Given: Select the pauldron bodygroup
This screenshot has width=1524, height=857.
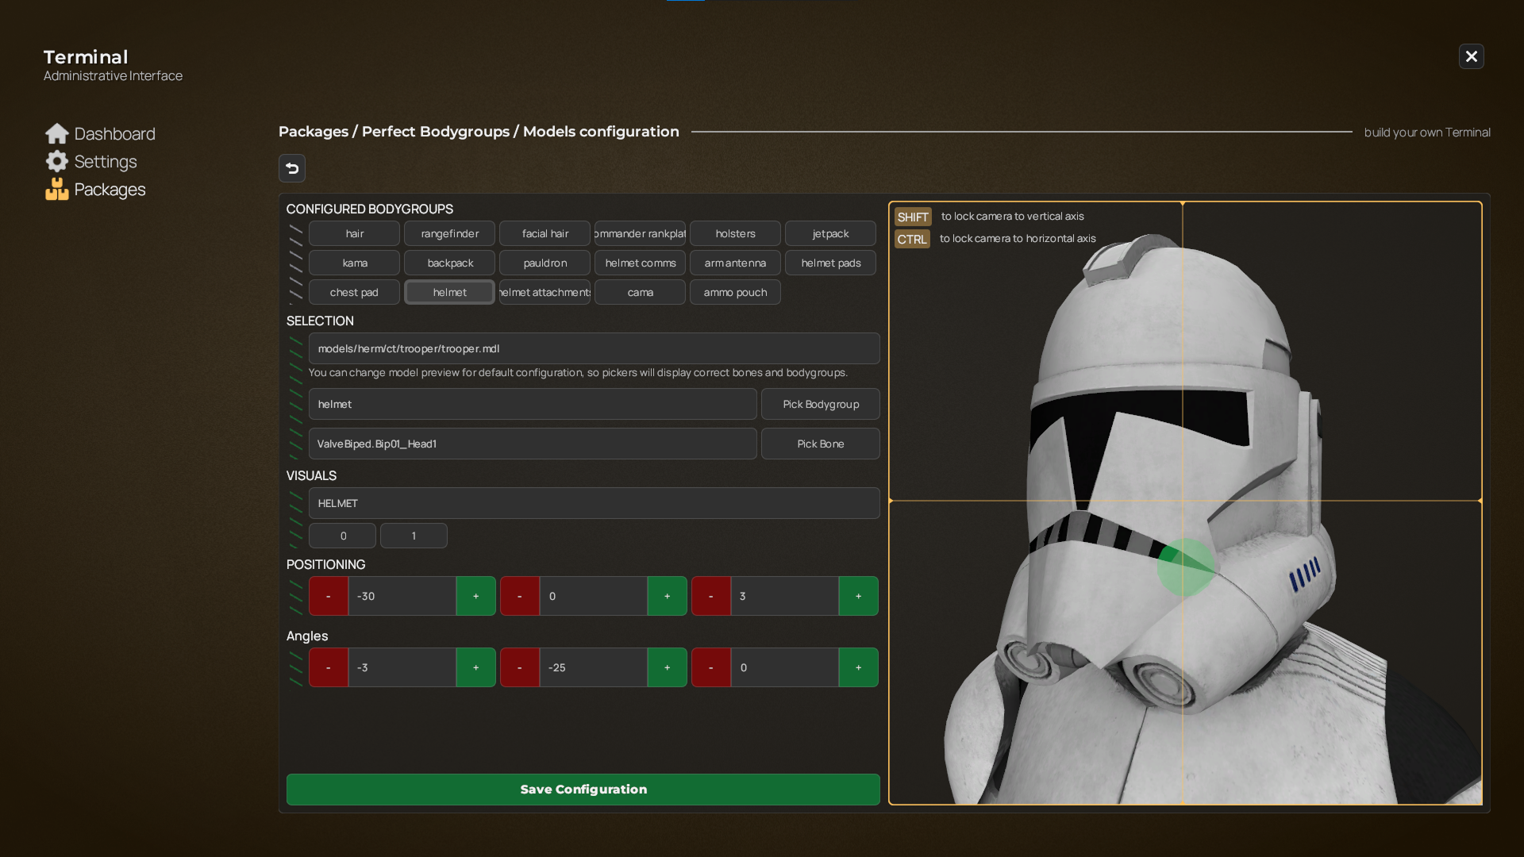Looking at the screenshot, I should [x=545, y=263].
